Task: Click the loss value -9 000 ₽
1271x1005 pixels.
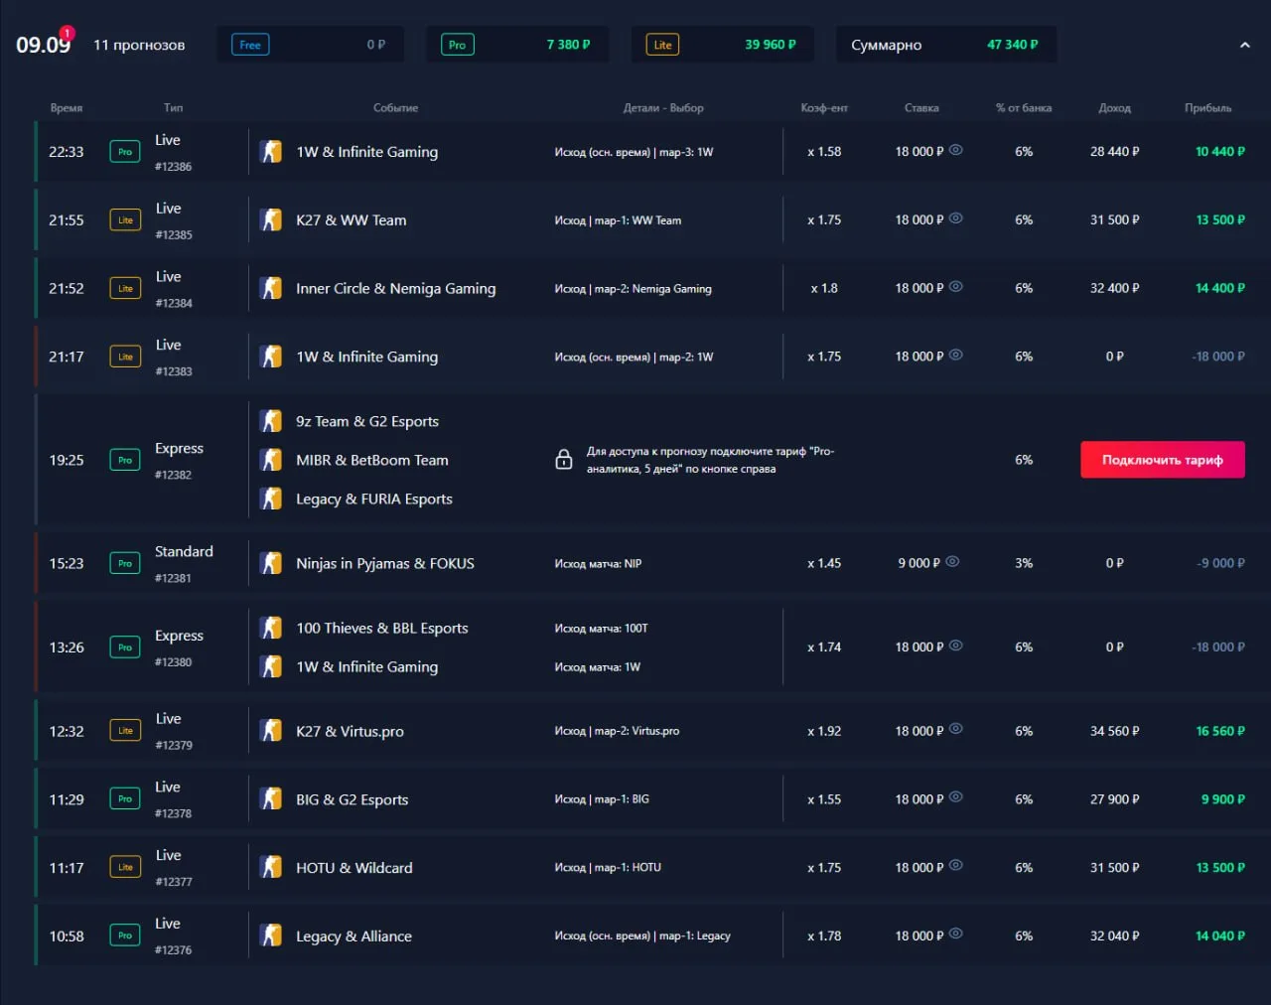Action: [x=1221, y=563]
